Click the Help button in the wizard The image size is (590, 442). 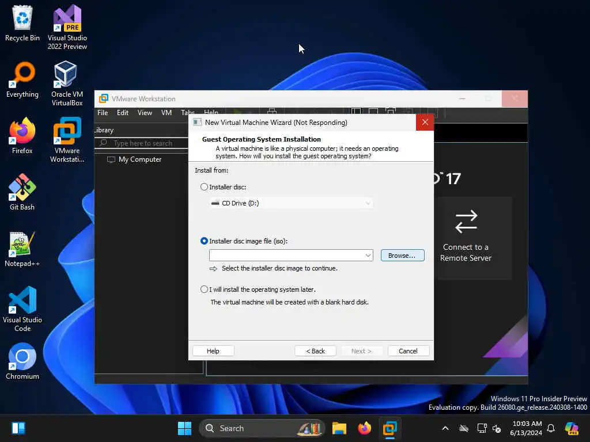pos(213,351)
